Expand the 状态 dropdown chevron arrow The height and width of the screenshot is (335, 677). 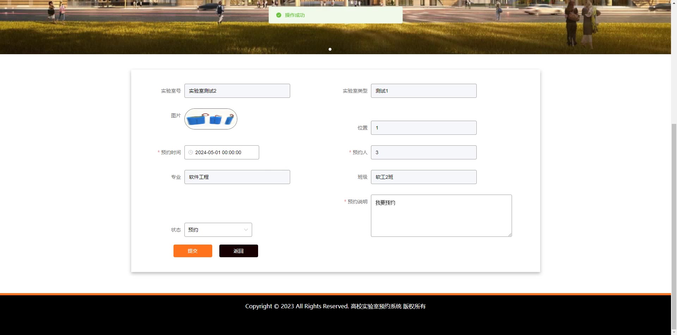point(246,230)
